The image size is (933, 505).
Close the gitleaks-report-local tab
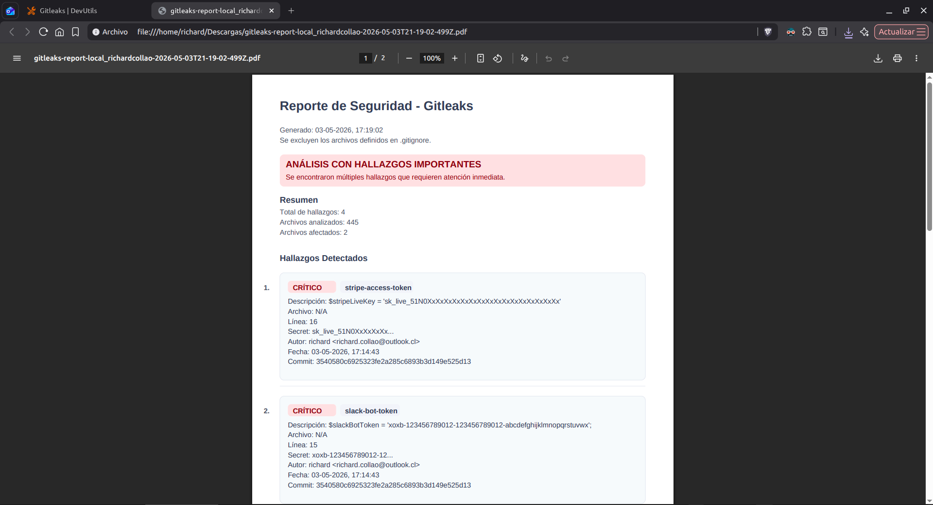pos(272,11)
